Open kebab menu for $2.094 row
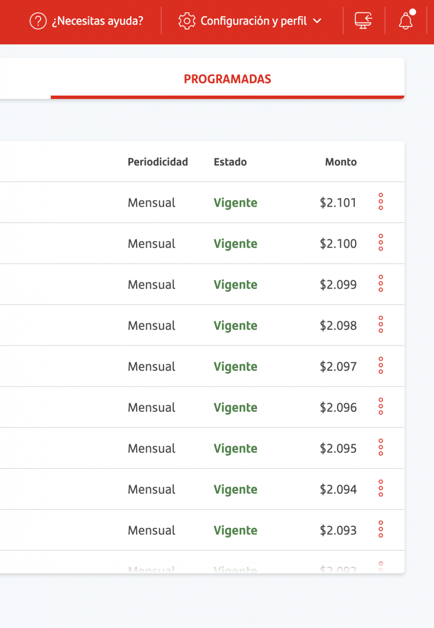Image resolution: width=434 pixels, height=628 pixels. [x=381, y=488]
